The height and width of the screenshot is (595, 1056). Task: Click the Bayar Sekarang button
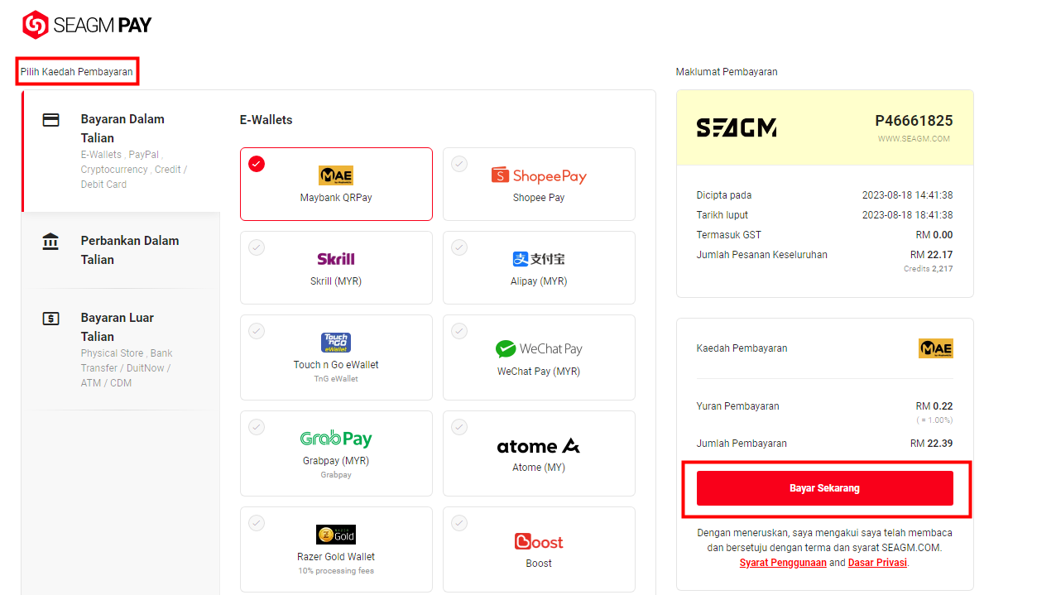[x=825, y=488]
